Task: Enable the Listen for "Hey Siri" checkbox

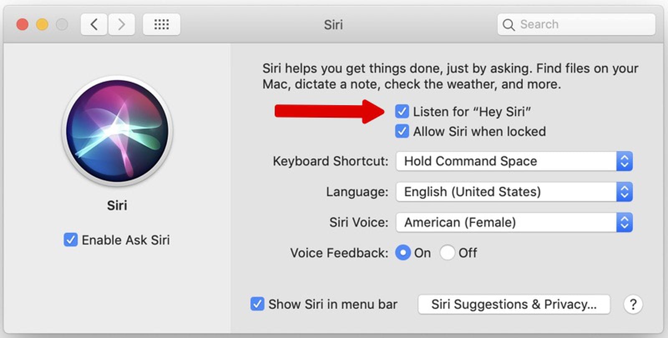Action: (402, 111)
